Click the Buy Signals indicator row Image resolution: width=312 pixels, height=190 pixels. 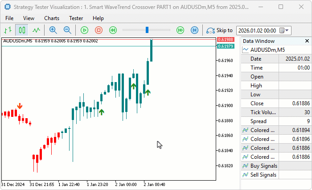[x=276, y=166]
